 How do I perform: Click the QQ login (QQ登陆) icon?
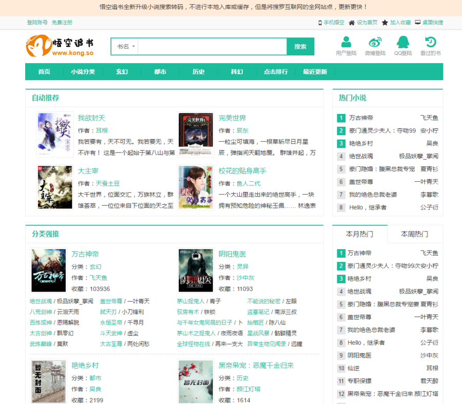pos(403,42)
